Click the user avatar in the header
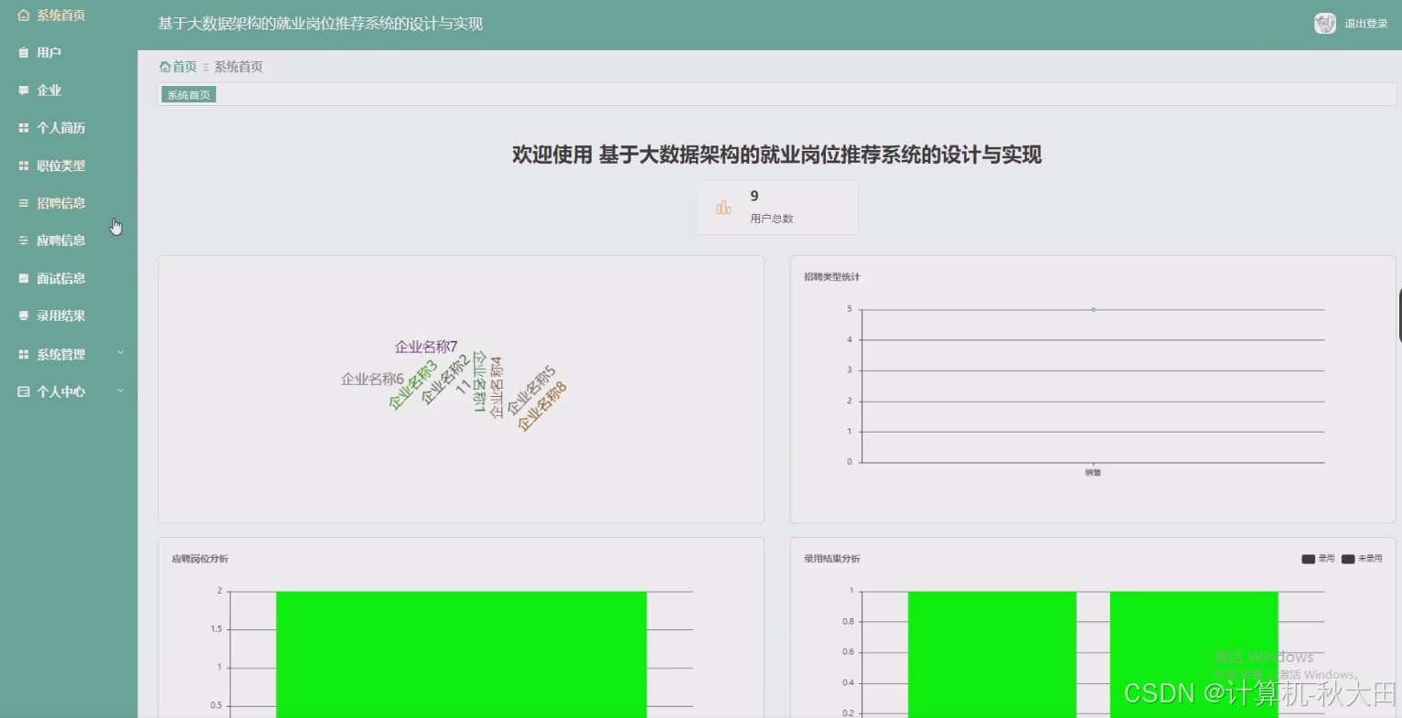Image resolution: width=1402 pixels, height=718 pixels. (1324, 24)
